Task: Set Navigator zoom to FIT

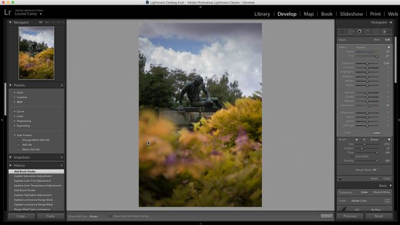Action: coord(41,22)
